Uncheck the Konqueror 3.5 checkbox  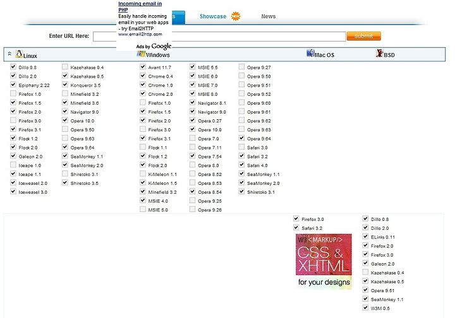(65, 85)
